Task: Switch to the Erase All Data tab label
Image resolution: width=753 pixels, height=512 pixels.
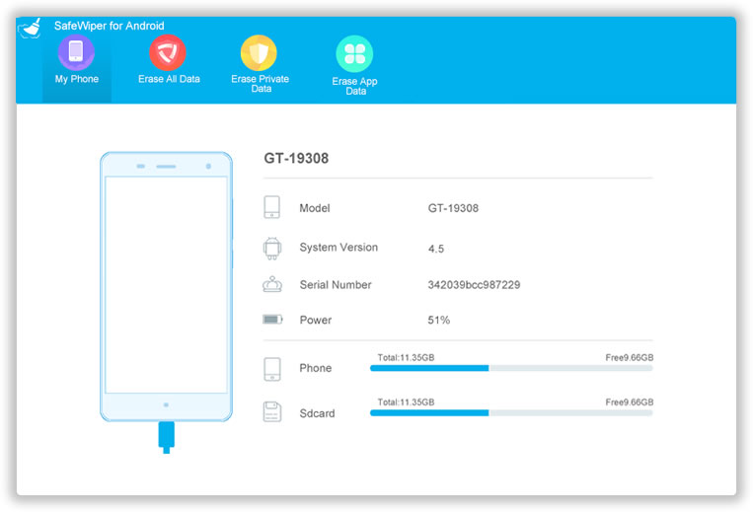Action: point(169,79)
